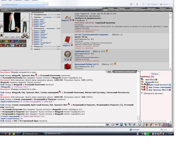Click the blue technique icon in the top row
The height and width of the screenshot is (146, 182).
coord(18,41)
